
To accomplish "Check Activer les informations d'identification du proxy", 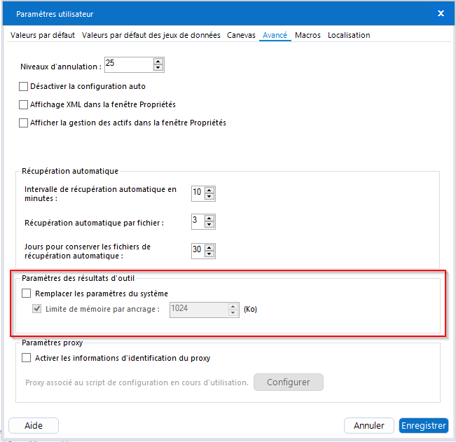I will tap(27, 358).
